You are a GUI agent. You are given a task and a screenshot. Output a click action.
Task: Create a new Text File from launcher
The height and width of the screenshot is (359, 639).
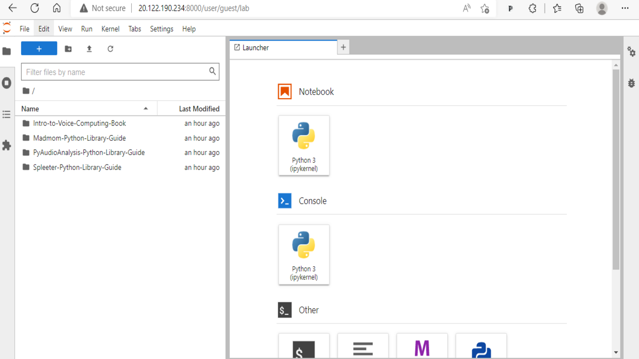coord(363,346)
